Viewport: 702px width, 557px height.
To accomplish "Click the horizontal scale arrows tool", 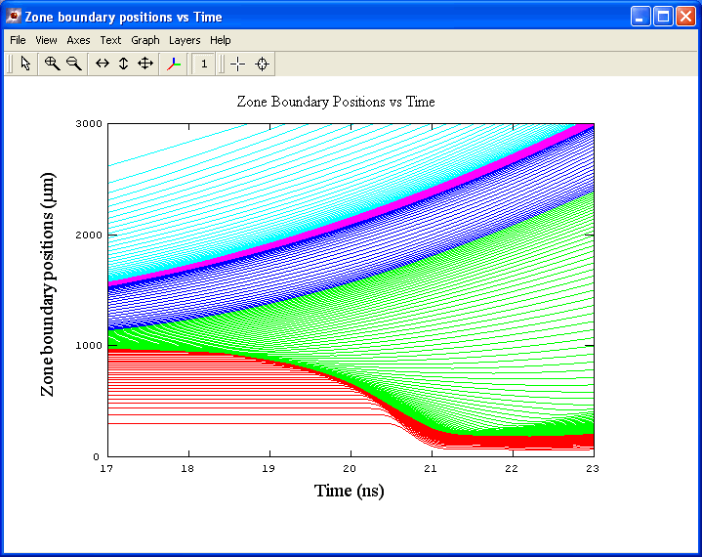I will pyautogui.click(x=103, y=64).
